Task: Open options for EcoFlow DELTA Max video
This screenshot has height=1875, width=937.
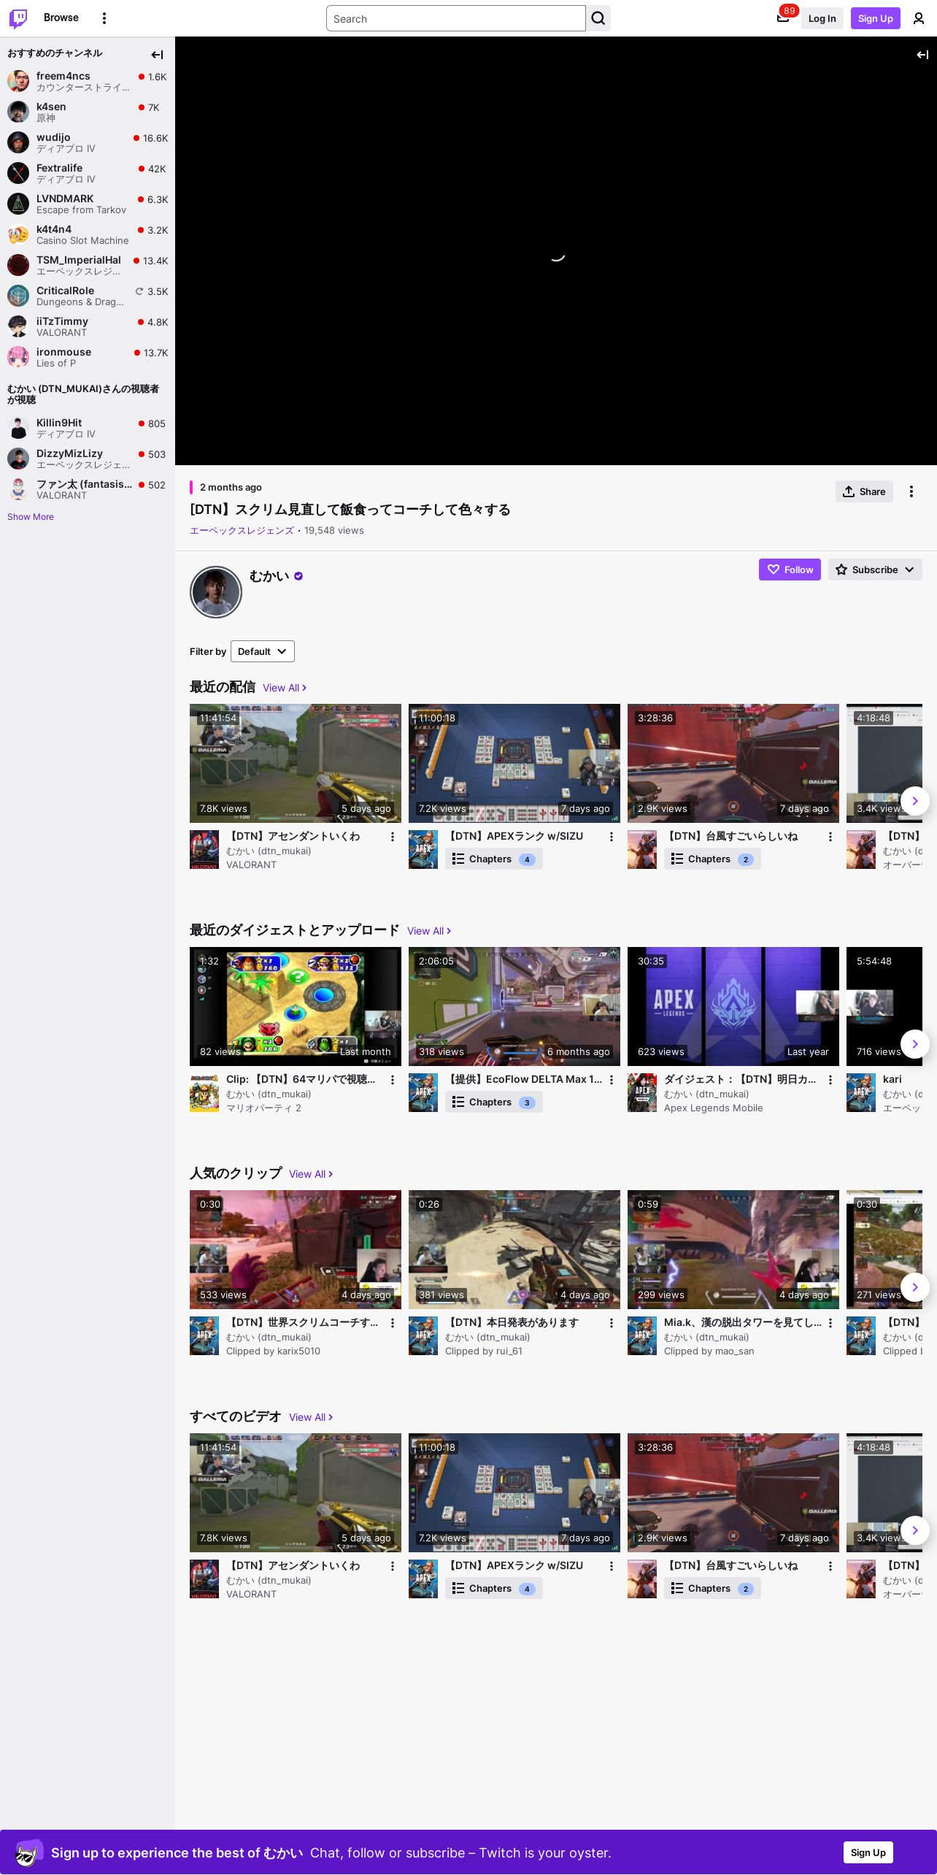Action: [612, 1080]
